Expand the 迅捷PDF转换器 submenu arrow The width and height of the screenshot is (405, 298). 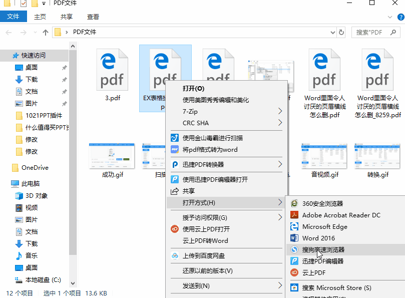[280, 164]
